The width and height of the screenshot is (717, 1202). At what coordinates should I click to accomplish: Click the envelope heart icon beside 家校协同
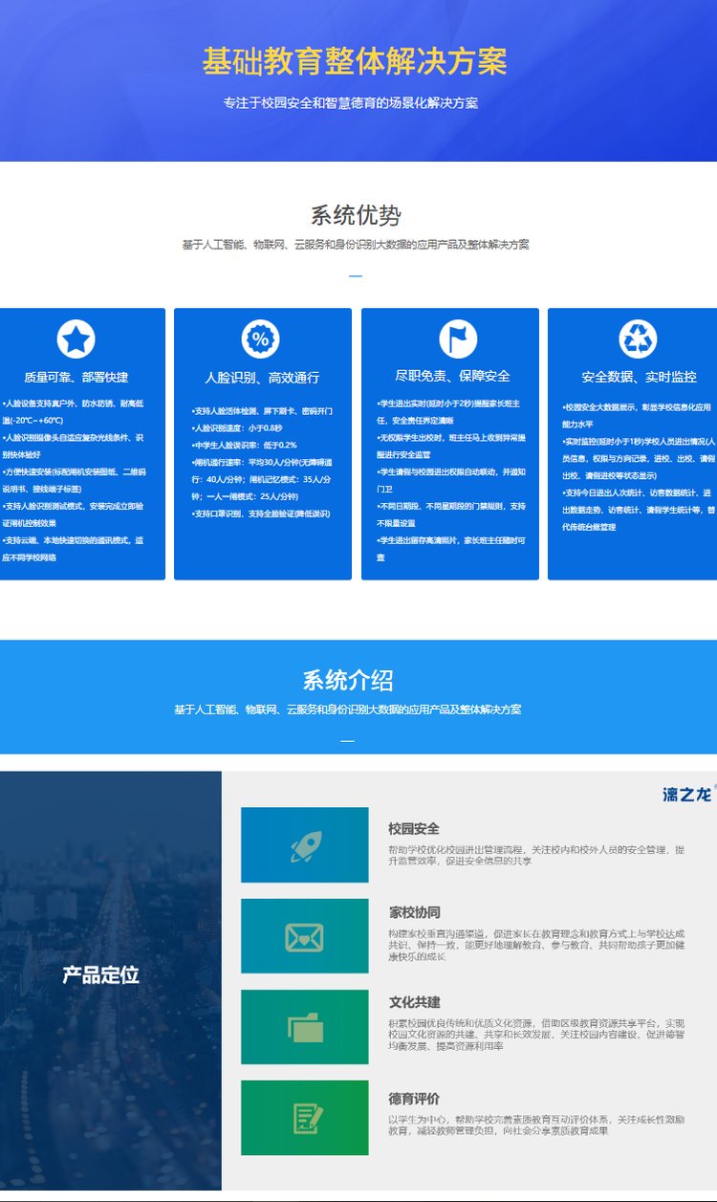pos(304,936)
